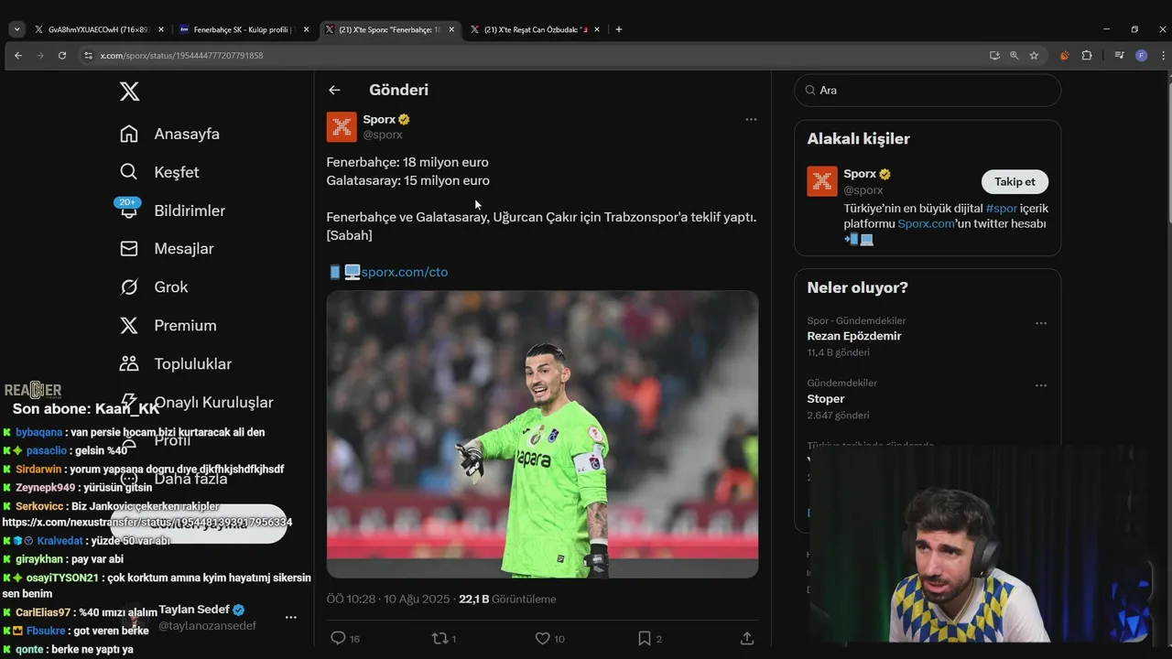Click the magnifier icon beside Keşfet
Viewport: 1172px width, 659px height.
click(x=129, y=172)
